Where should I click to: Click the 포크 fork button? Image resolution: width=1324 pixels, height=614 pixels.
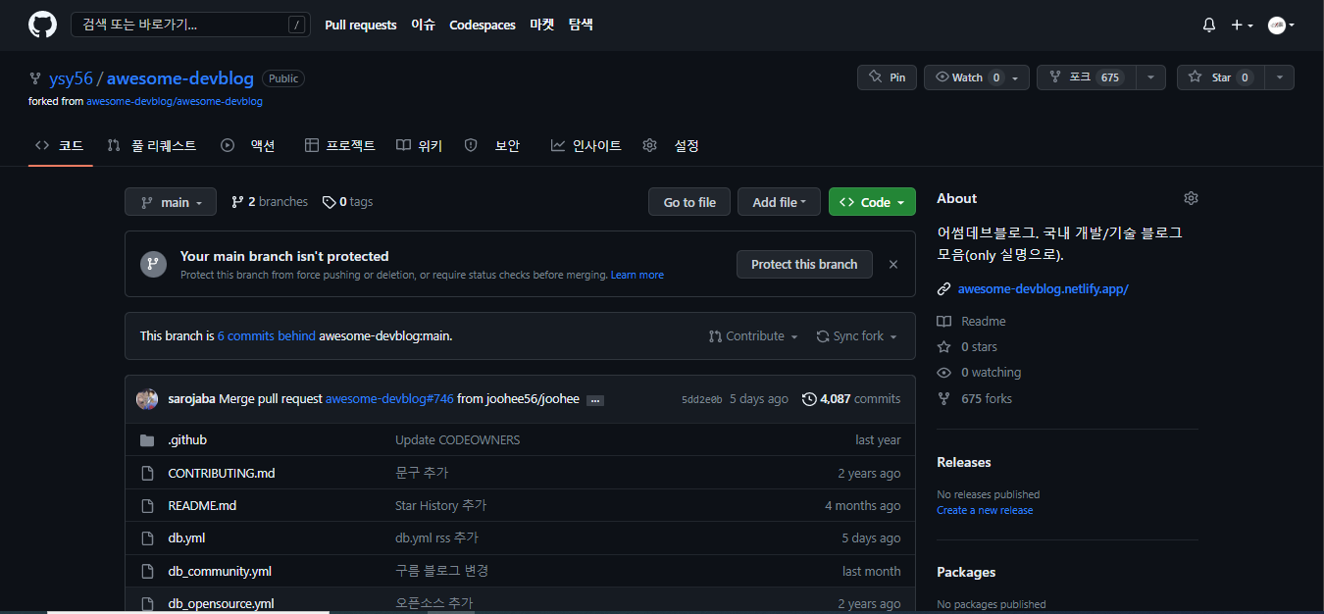(1087, 77)
